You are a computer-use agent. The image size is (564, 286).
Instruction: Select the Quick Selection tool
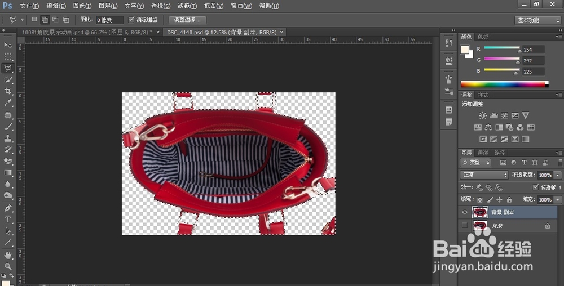click(8, 80)
